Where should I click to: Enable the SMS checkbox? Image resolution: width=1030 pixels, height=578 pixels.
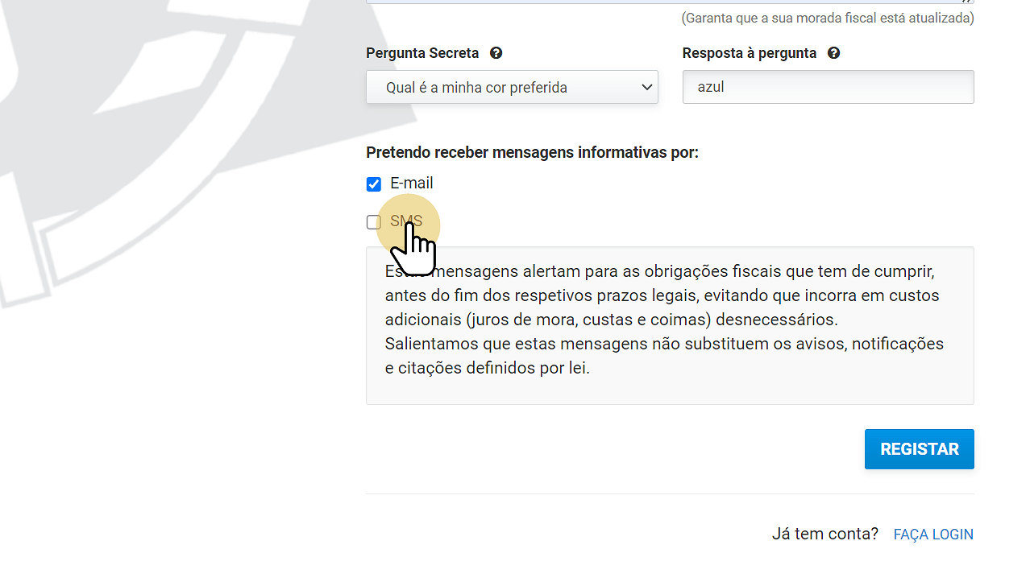[x=374, y=222]
